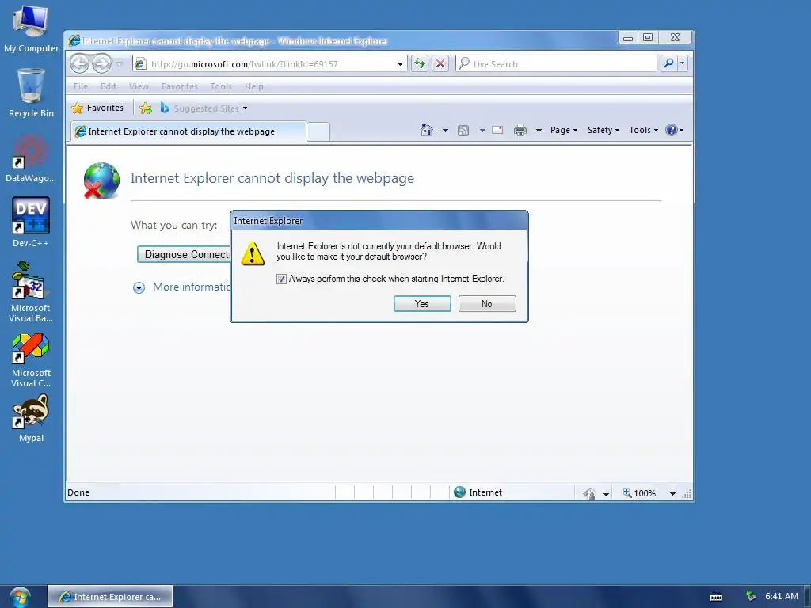
Task: Open the Favorites menu in menu bar
Action: pos(180,86)
